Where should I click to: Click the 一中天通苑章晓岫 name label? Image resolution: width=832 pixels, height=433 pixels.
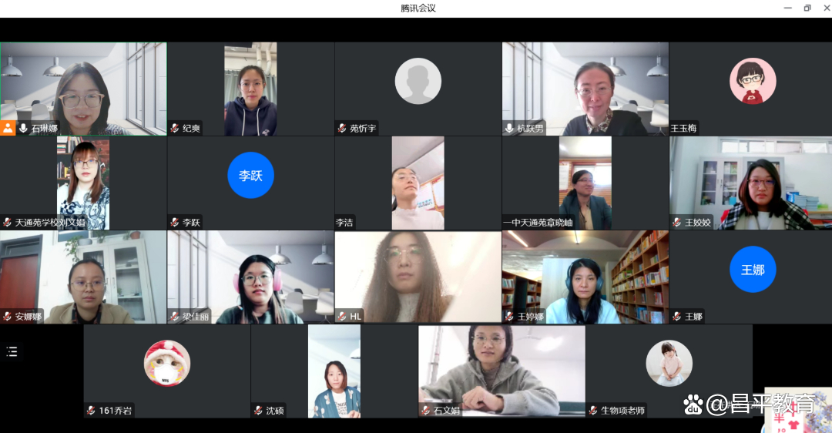pyautogui.click(x=538, y=223)
